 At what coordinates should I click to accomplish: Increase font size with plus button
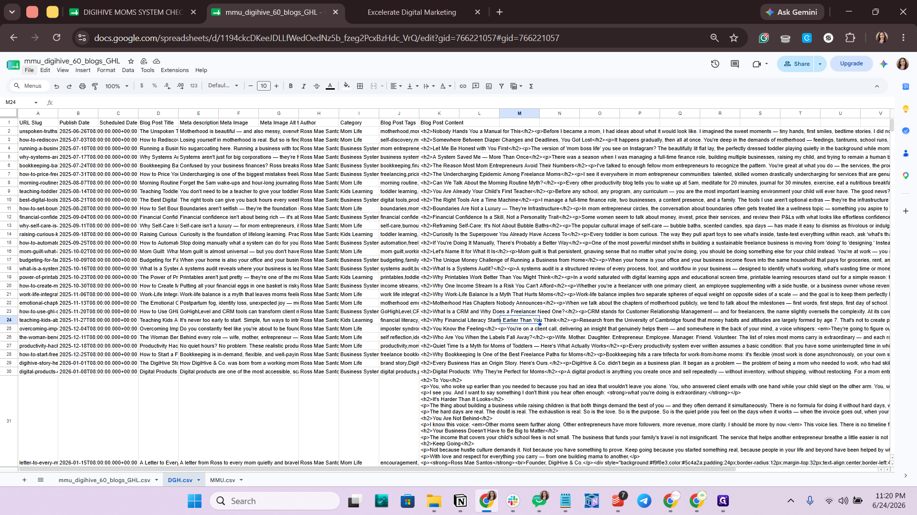point(277,86)
